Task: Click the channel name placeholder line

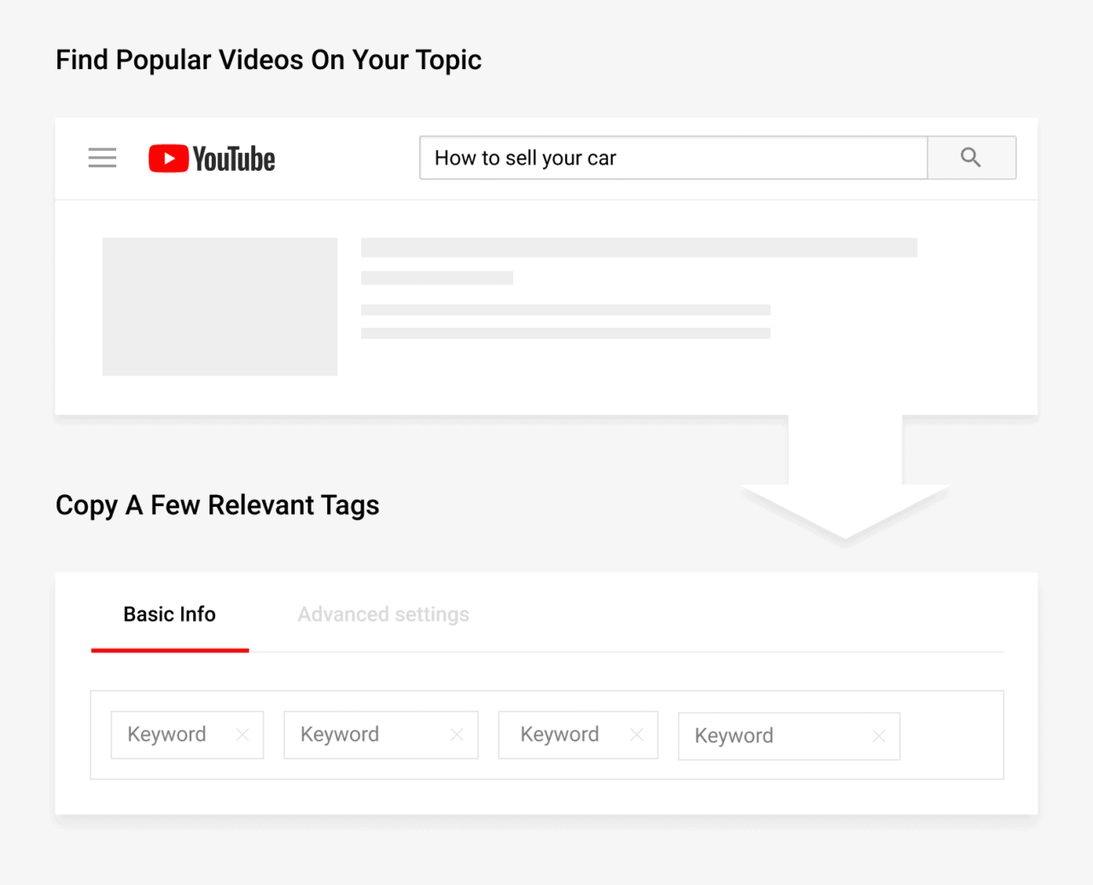Action: tap(436, 277)
